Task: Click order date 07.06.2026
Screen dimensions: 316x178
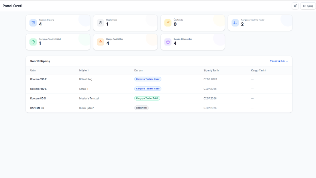Action: tap(210, 79)
